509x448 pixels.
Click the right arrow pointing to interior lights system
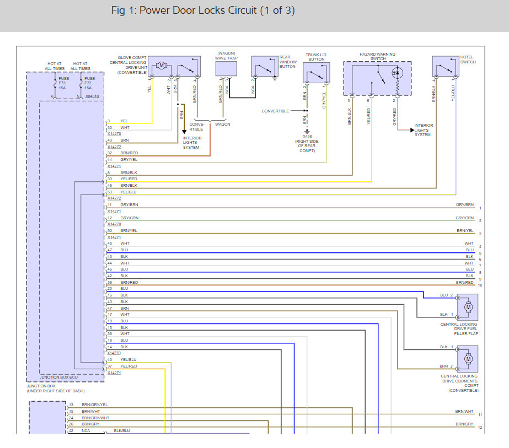412,130
